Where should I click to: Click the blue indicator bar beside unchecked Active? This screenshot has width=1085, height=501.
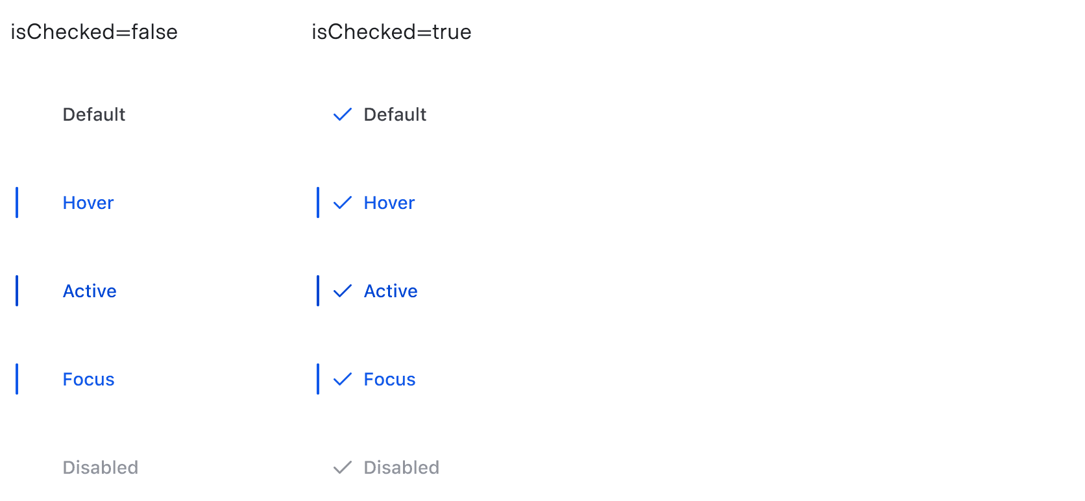coord(17,291)
